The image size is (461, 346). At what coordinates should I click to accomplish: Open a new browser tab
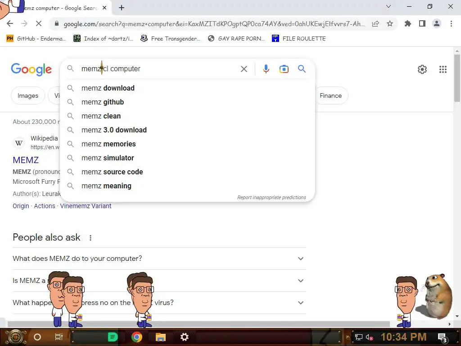click(x=122, y=8)
